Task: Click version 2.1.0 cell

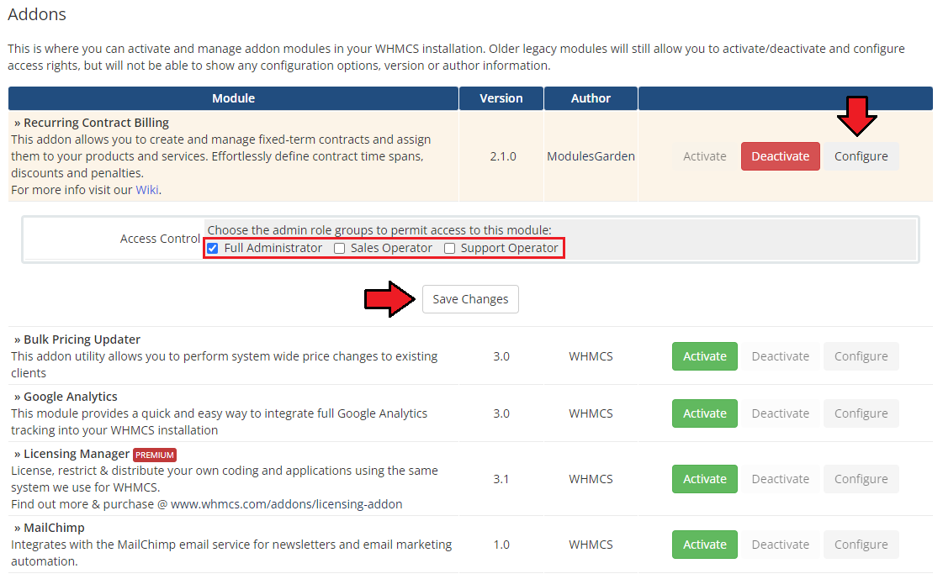Action: 503,156
